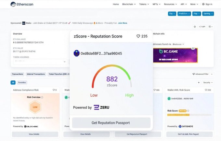221x141 pixels.
Task: Click address 0xd8da6BF2...37aa96045
Action: coord(101,53)
